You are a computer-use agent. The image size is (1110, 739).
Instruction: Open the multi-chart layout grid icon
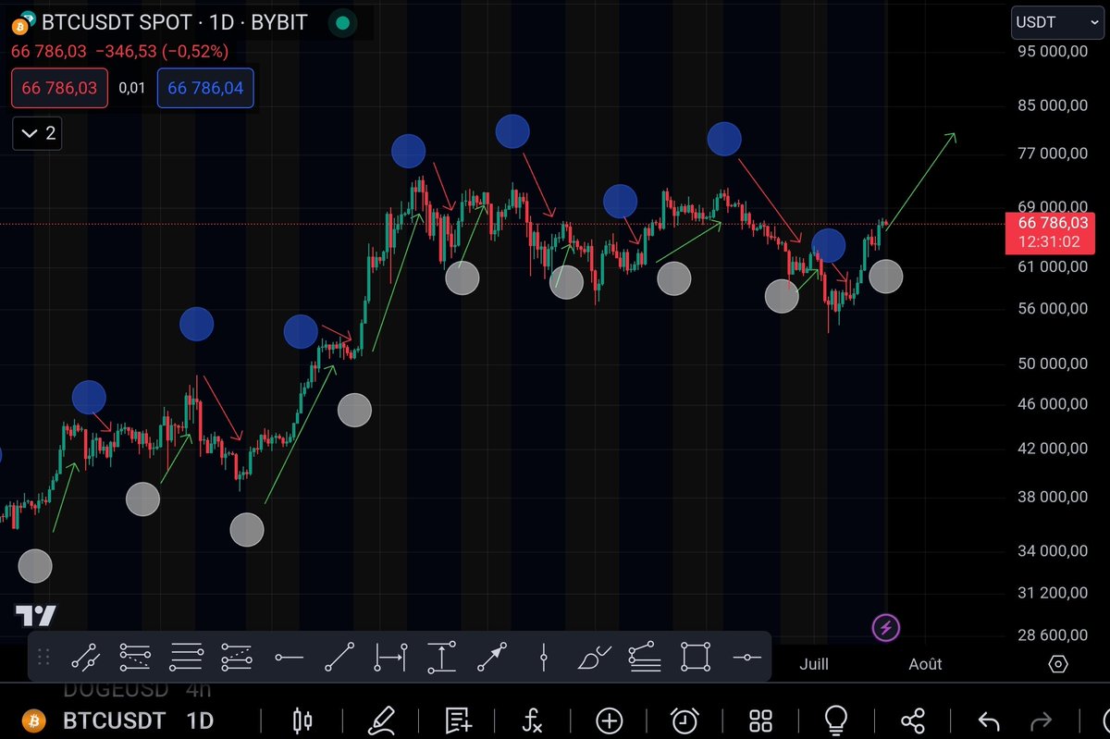[759, 721]
